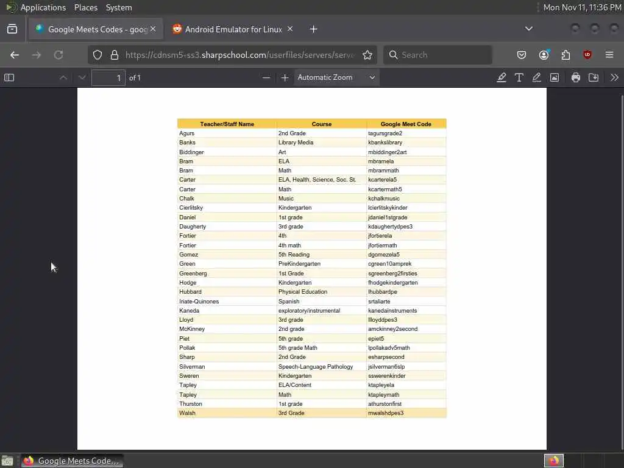Image resolution: width=624 pixels, height=468 pixels.
Task: Click the name 'Iriate-Quinones'
Action: (199, 301)
